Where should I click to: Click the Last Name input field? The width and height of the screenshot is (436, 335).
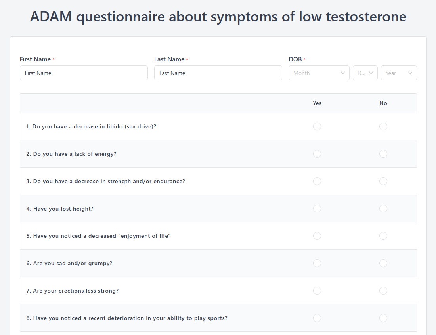pos(218,73)
